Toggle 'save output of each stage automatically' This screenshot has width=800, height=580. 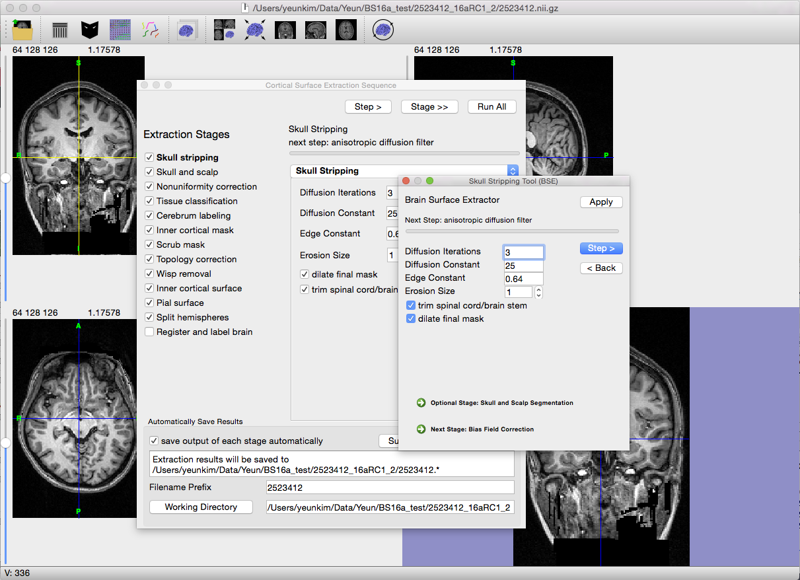click(x=154, y=441)
